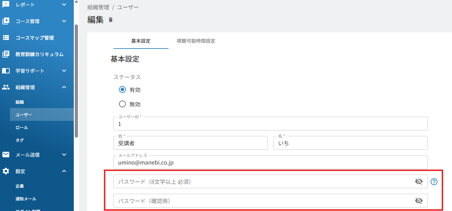Select the 有効 status radio button
The image size is (452, 211).
tap(122, 90)
